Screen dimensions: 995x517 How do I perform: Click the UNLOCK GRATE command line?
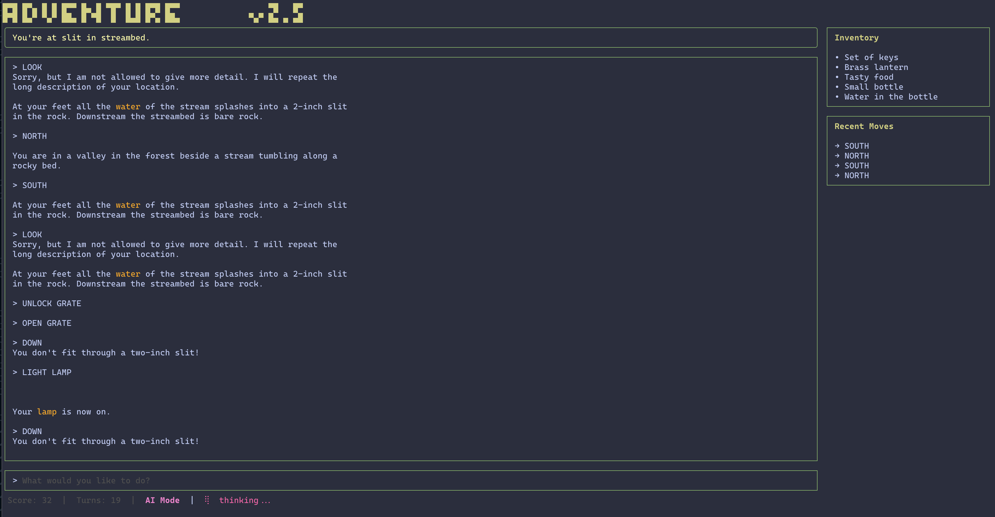point(51,304)
